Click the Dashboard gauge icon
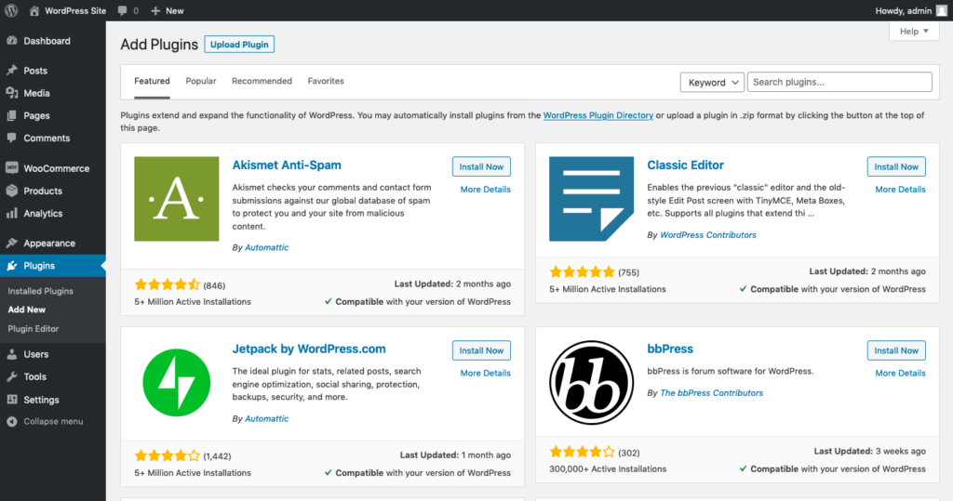 tap(11, 41)
